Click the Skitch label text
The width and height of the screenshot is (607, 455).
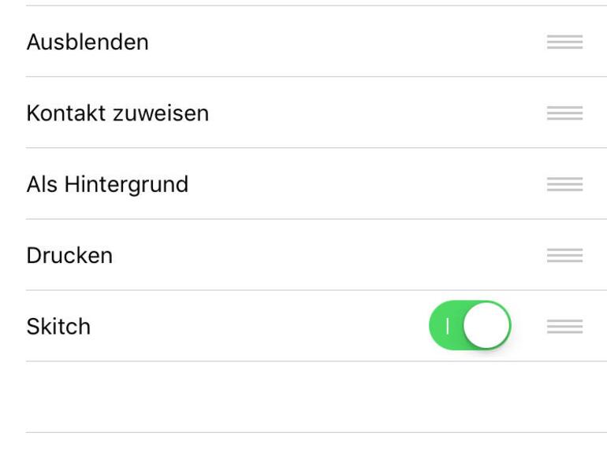pyautogui.click(x=58, y=327)
